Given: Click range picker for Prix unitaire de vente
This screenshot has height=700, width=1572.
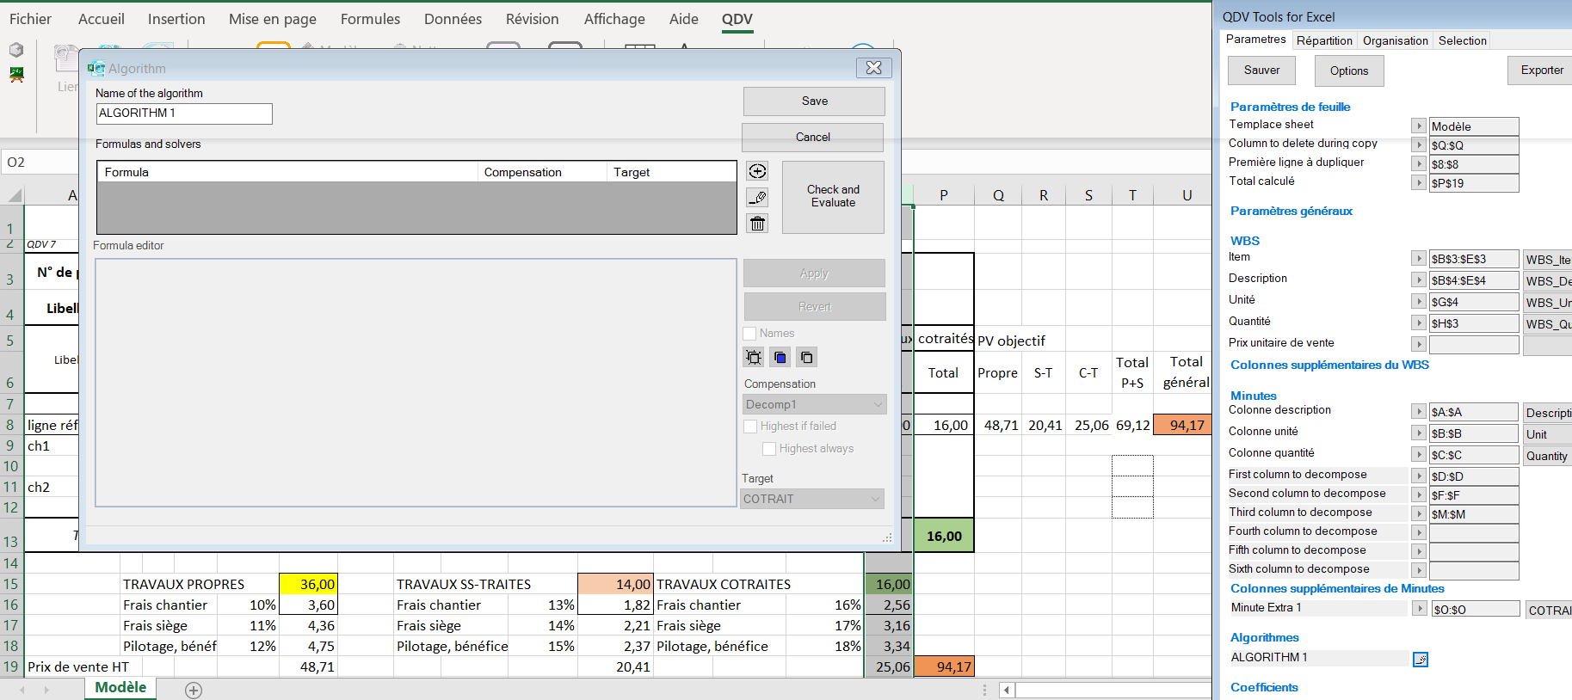Looking at the screenshot, I should pos(1419,345).
